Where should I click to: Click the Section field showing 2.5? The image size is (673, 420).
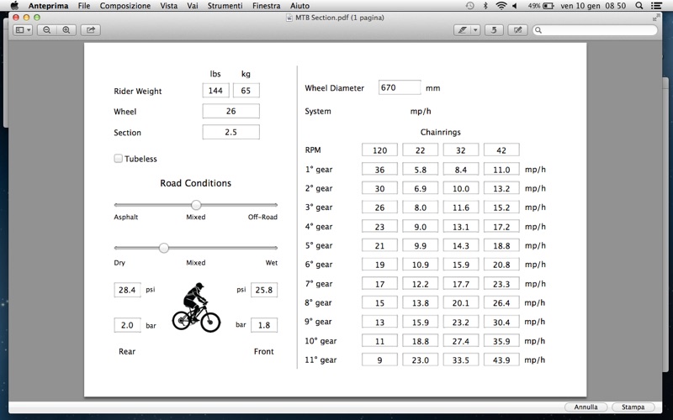(231, 132)
